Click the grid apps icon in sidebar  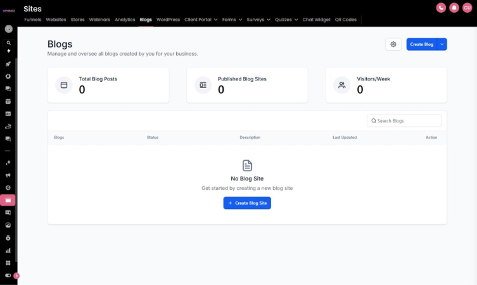[8, 263]
